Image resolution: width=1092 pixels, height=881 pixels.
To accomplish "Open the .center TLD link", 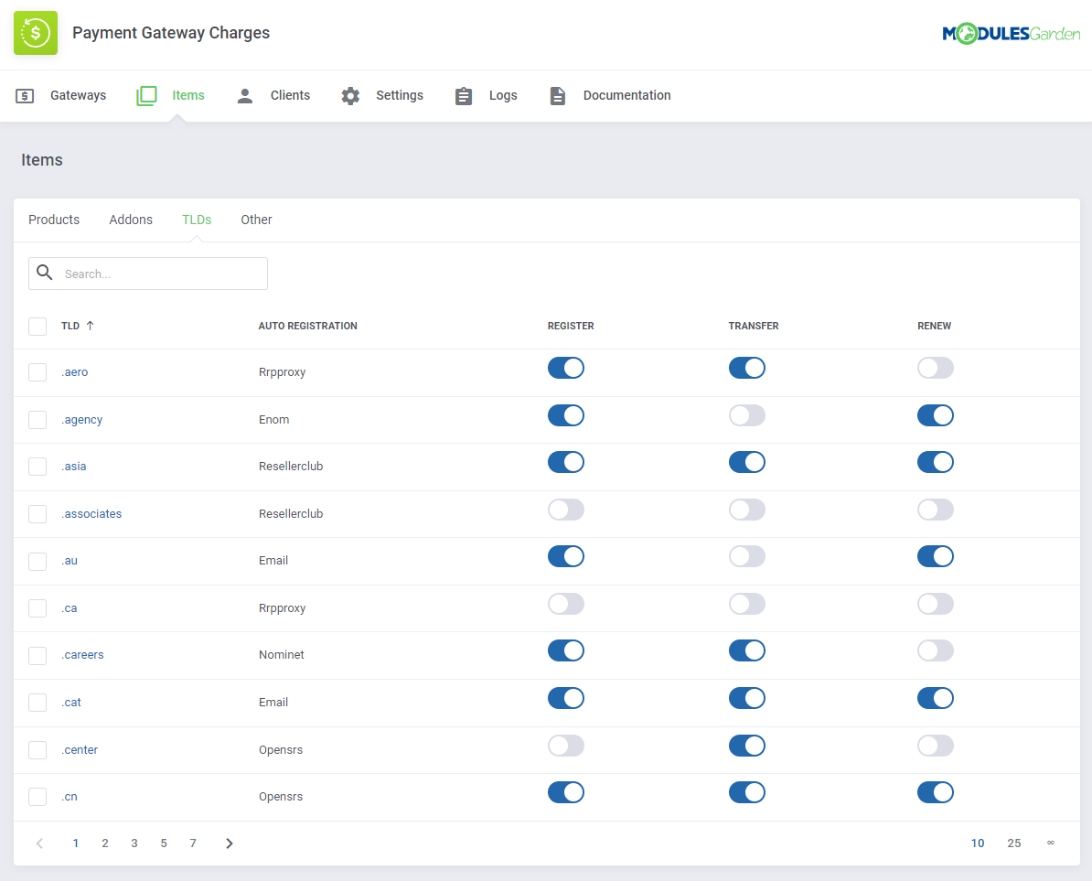I will [80, 749].
